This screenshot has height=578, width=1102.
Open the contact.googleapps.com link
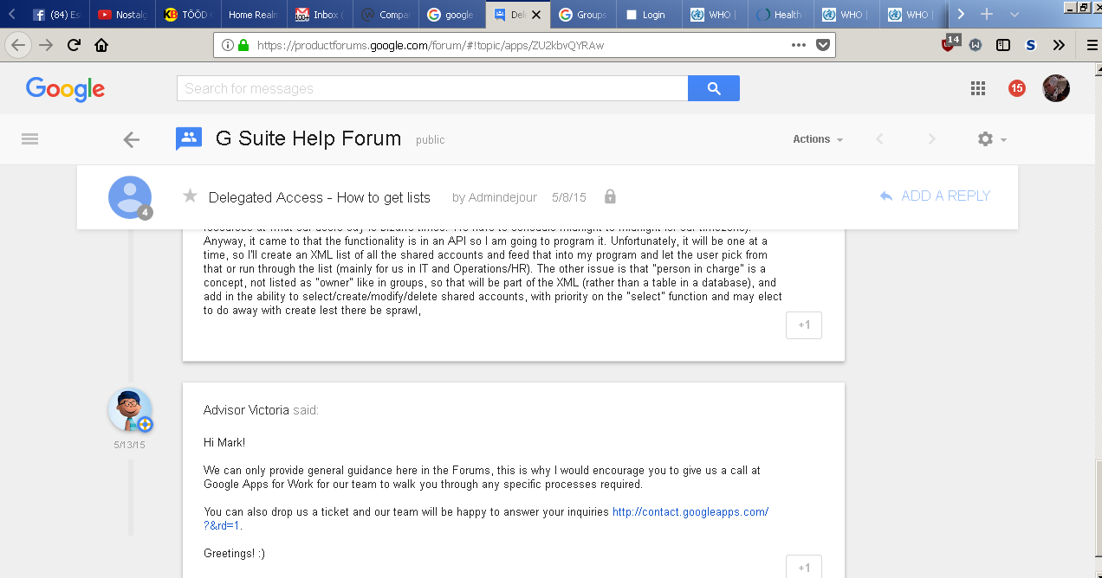[690, 512]
